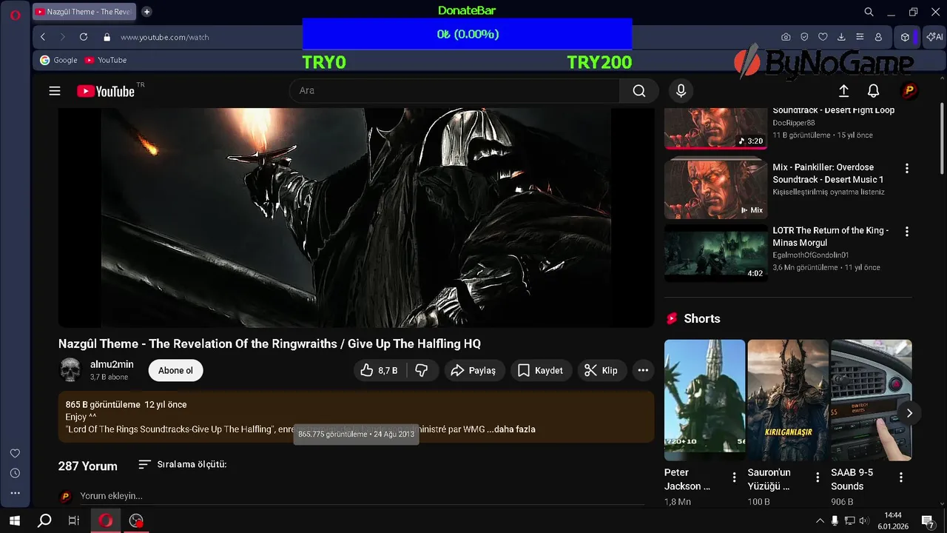Subscribe with the Abone ol button
947x533 pixels.
point(175,370)
